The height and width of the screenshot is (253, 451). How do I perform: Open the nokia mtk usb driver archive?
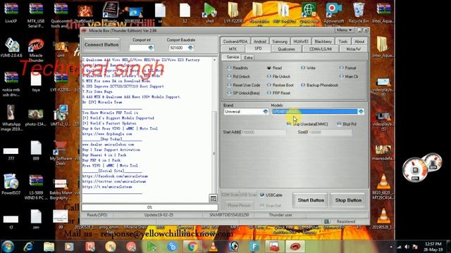(11, 84)
